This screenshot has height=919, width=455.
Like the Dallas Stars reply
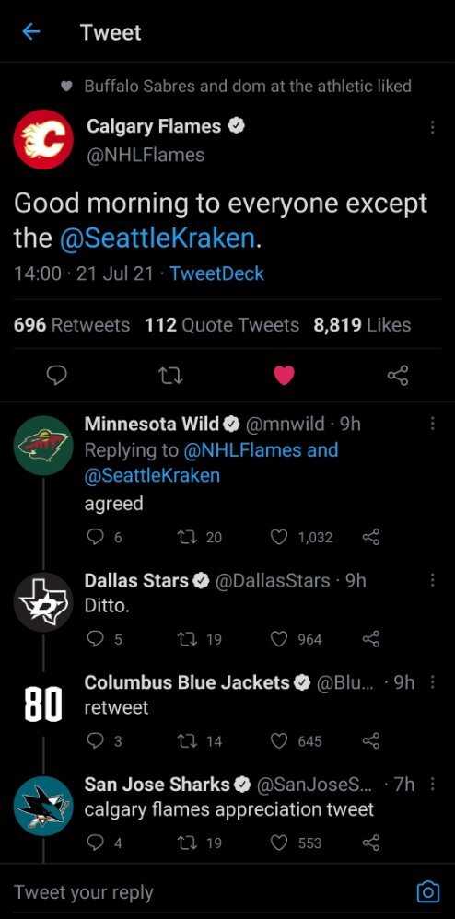coord(279,639)
